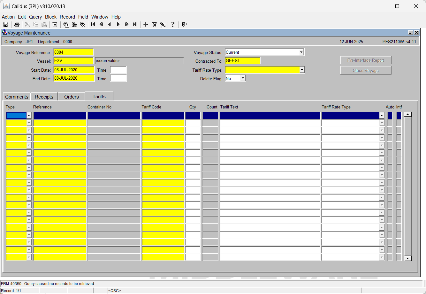Open the Voyage Status dropdown
The width and height of the screenshot is (426, 294).
click(301, 52)
